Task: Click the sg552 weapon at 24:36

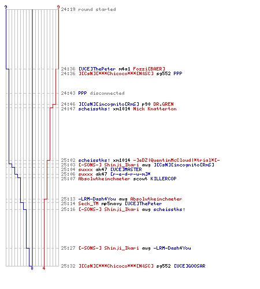Action: point(164,73)
